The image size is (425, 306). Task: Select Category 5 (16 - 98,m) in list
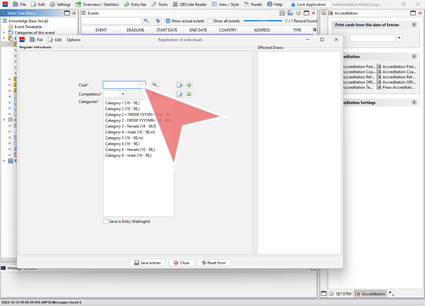[x=124, y=138]
